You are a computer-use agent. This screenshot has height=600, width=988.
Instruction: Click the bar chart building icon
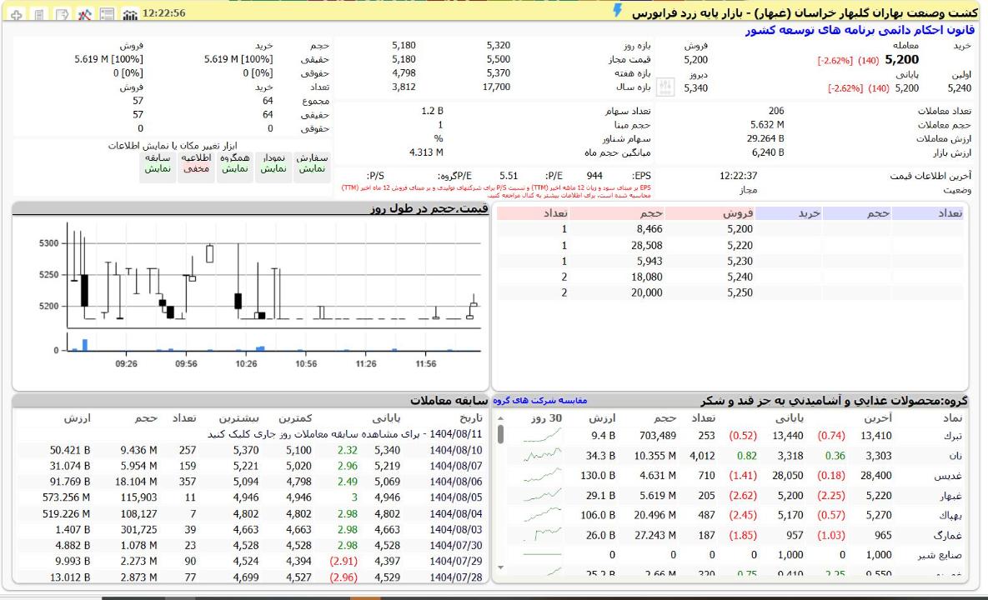(129, 14)
